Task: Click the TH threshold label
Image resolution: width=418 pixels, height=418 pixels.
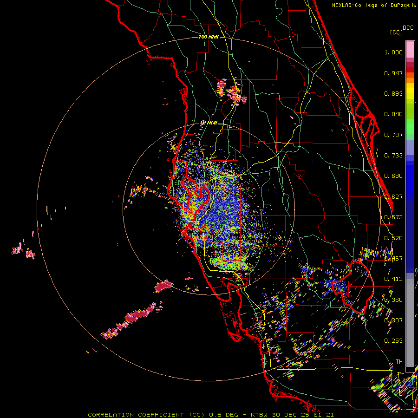Action: pyautogui.click(x=399, y=362)
